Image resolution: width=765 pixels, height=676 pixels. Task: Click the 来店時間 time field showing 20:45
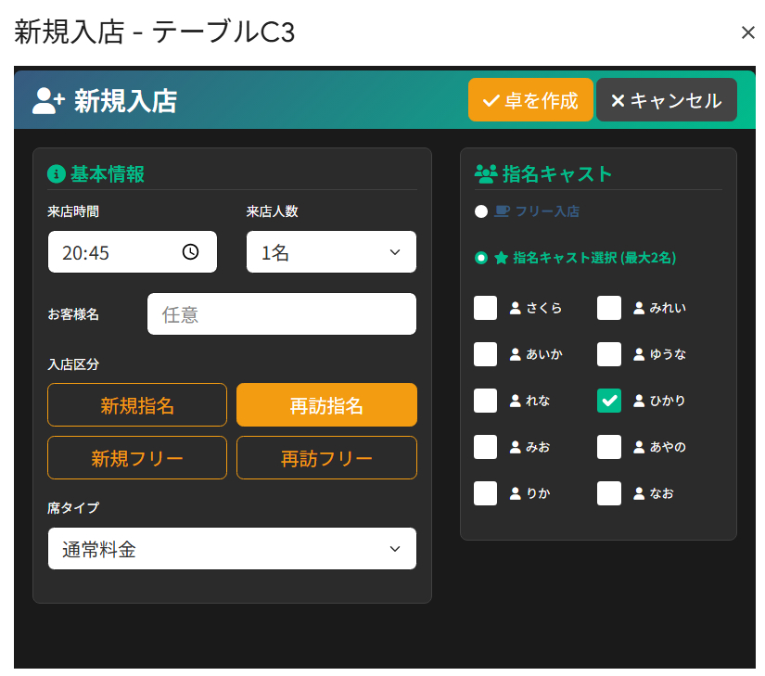[x=133, y=251]
